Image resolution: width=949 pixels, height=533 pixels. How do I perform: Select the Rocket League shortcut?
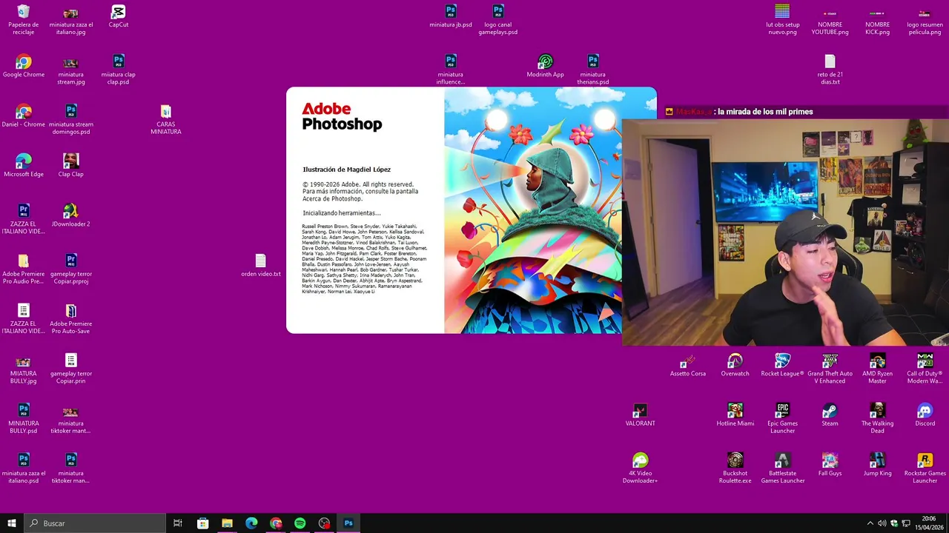[x=783, y=365]
